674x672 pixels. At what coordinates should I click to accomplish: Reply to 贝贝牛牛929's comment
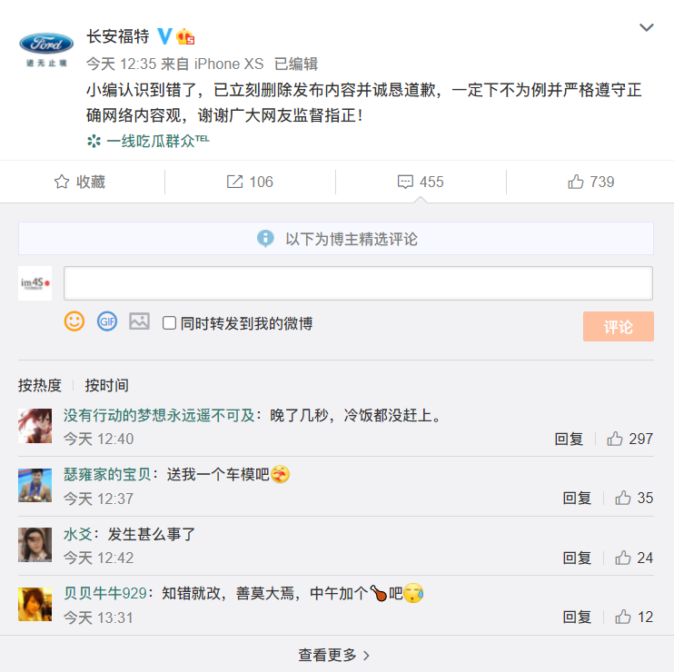click(577, 617)
